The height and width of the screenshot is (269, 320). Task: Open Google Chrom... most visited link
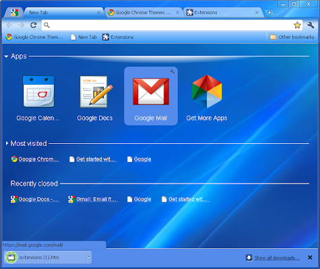pos(36,159)
